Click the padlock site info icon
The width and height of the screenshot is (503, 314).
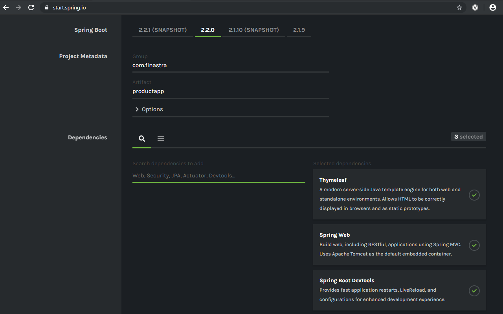[47, 7]
